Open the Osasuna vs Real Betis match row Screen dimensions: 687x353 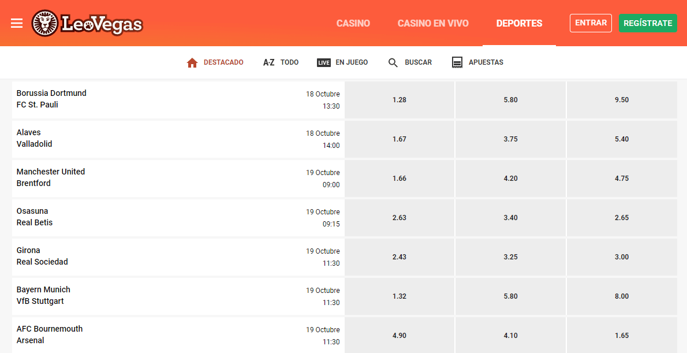point(173,217)
